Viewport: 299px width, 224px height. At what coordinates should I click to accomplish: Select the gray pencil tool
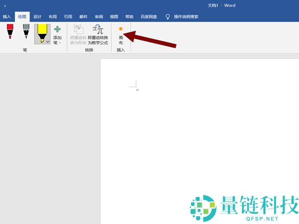[26, 33]
